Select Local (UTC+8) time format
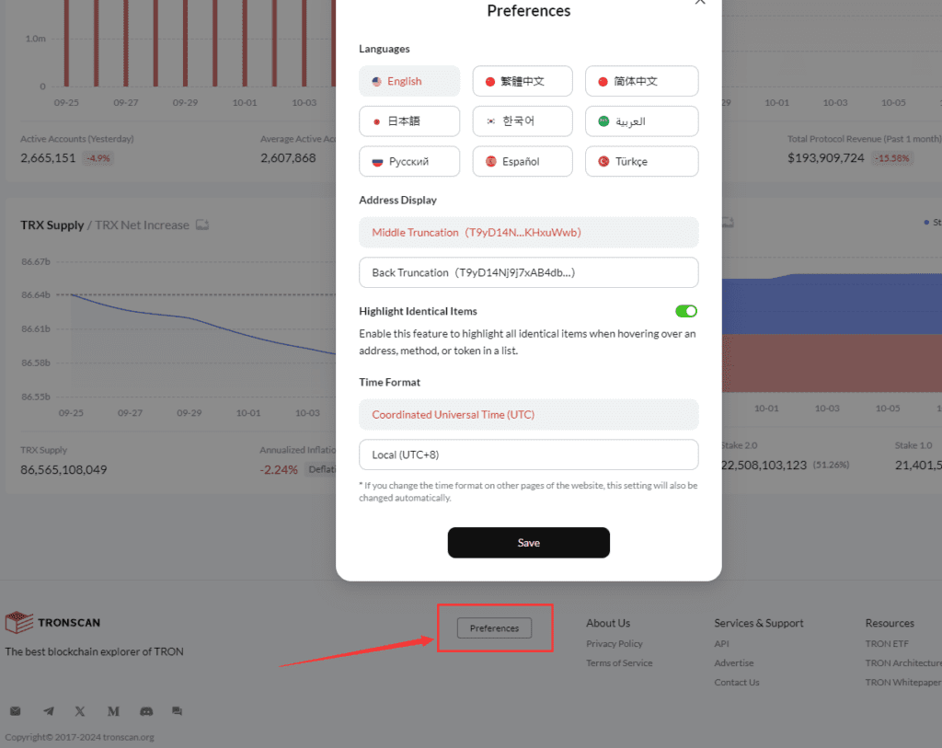Screen dimensions: 942x748 click(528, 455)
